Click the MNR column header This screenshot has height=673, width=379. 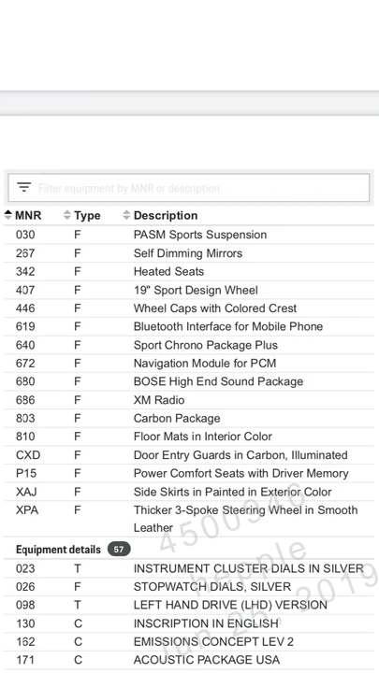(28, 216)
